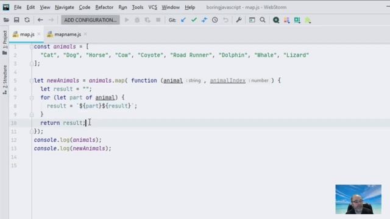Viewport: 390px width, 219px height.
Task: Open the 1: Project tool window
Action: pyautogui.click(x=5, y=43)
